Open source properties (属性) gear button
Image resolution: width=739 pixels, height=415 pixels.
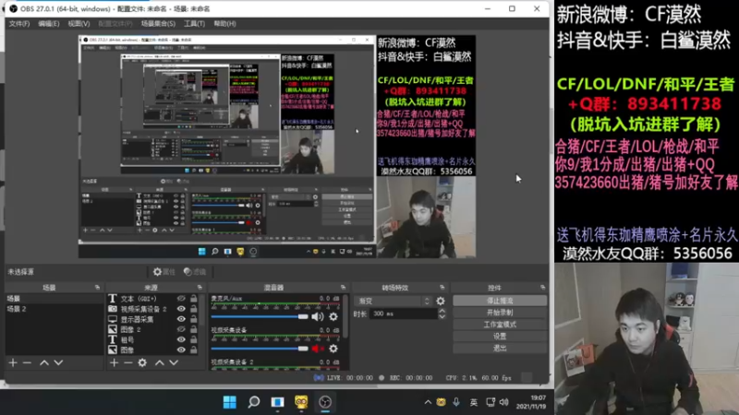[164, 271]
